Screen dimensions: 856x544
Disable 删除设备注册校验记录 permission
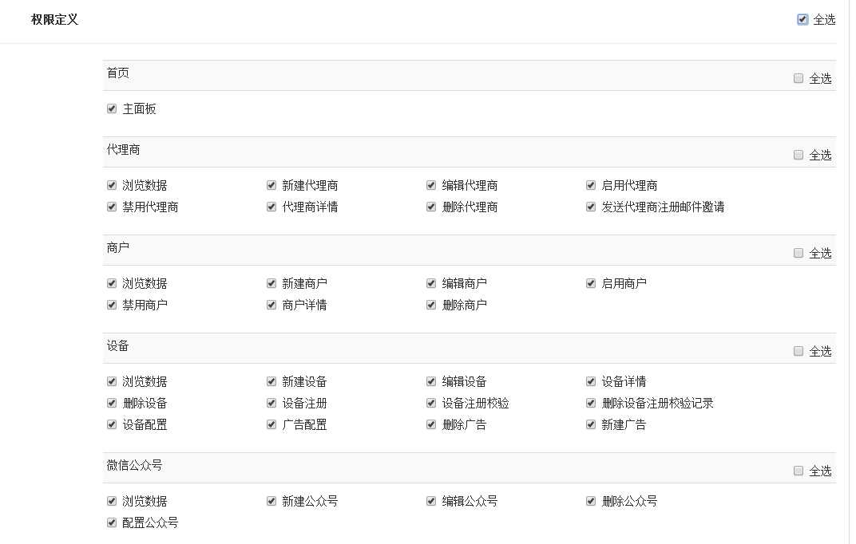pyautogui.click(x=591, y=403)
